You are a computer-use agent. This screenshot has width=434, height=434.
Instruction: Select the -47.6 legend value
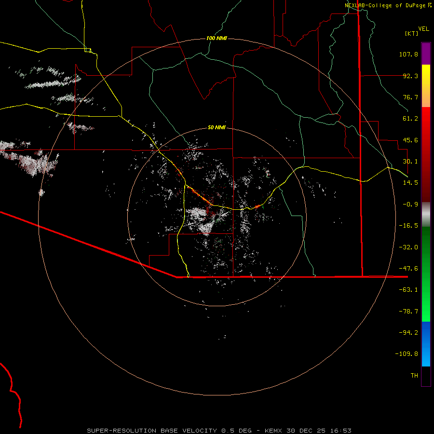pos(408,269)
